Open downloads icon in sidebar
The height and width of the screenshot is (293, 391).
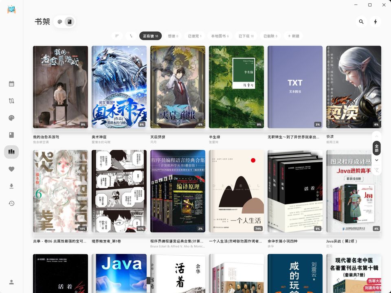[x=11, y=186]
